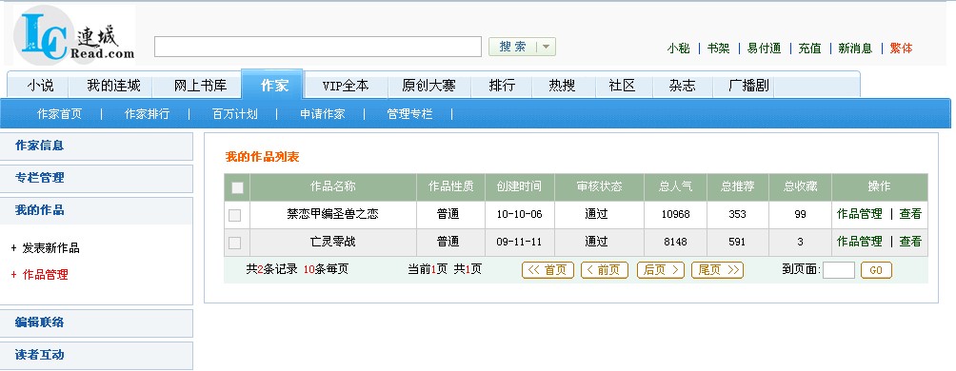
Task: Click the 创建时间 column header
Action: (x=519, y=187)
